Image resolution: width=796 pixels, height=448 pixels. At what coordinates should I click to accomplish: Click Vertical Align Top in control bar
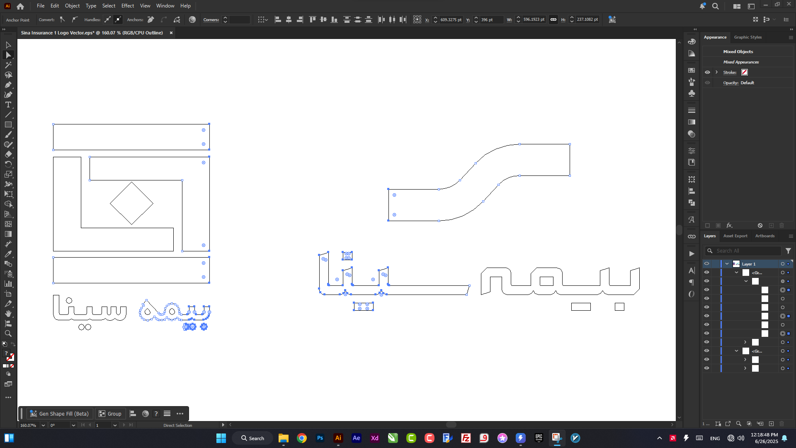pyautogui.click(x=313, y=19)
